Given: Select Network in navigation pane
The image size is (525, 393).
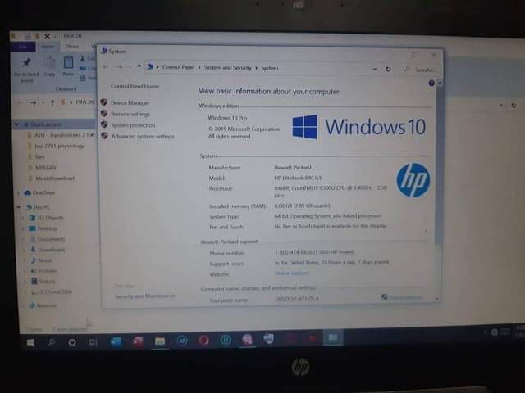Looking at the screenshot, I should 46,305.
